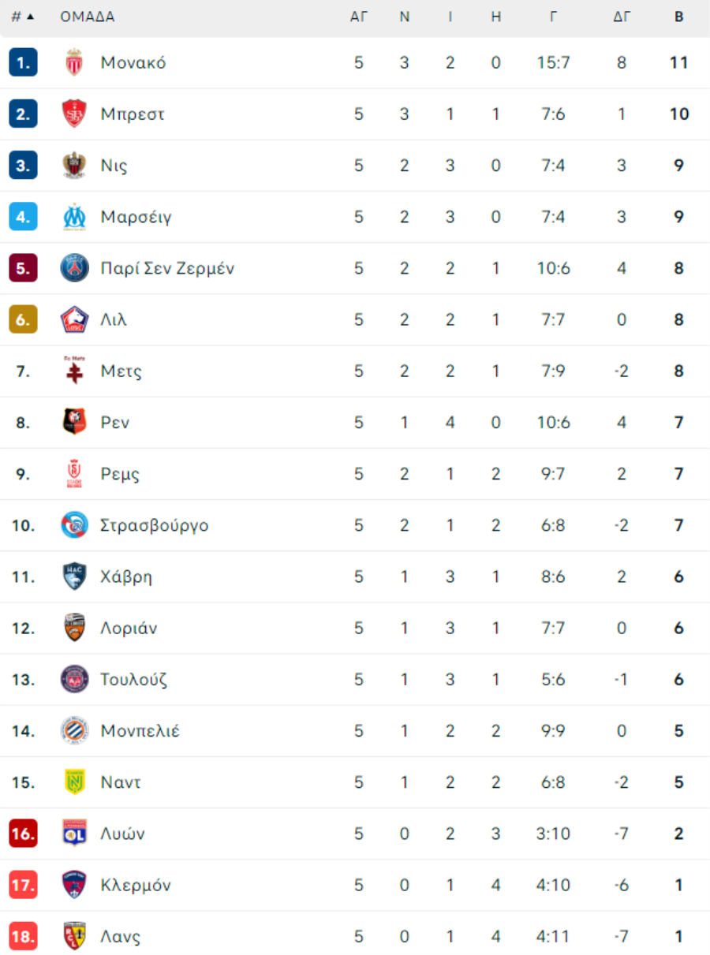Click the Lille club crest
This screenshot has width=710, height=955.
[74, 319]
